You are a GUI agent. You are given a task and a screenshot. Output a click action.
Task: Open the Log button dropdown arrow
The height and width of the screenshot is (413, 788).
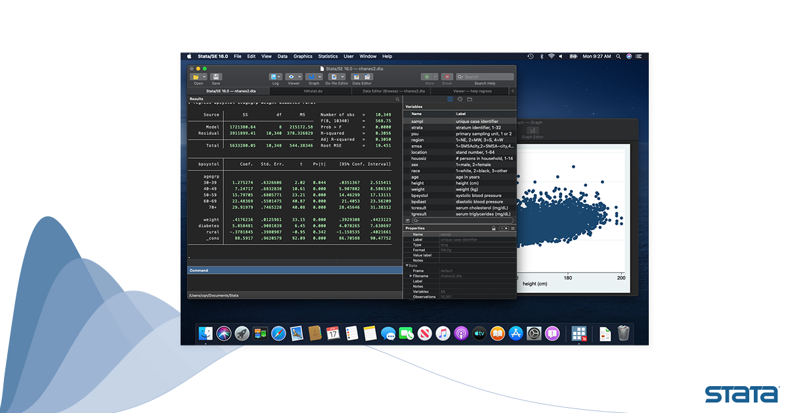280,77
